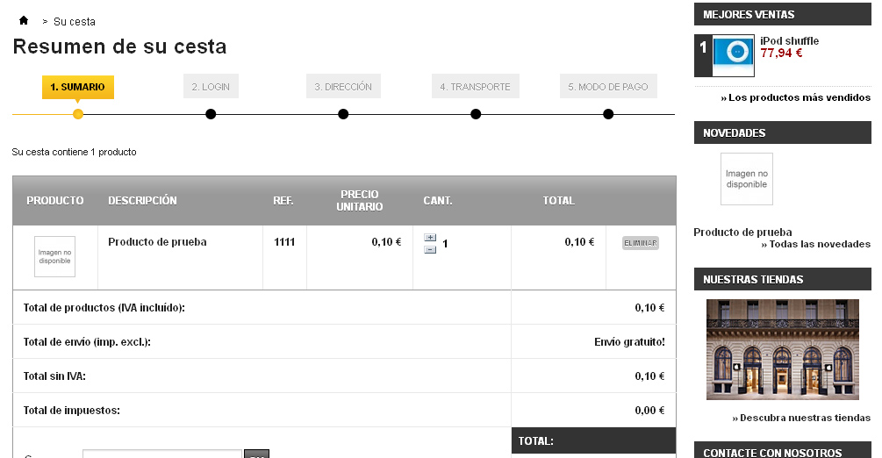Open the cart product's image placeholder

click(54, 257)
